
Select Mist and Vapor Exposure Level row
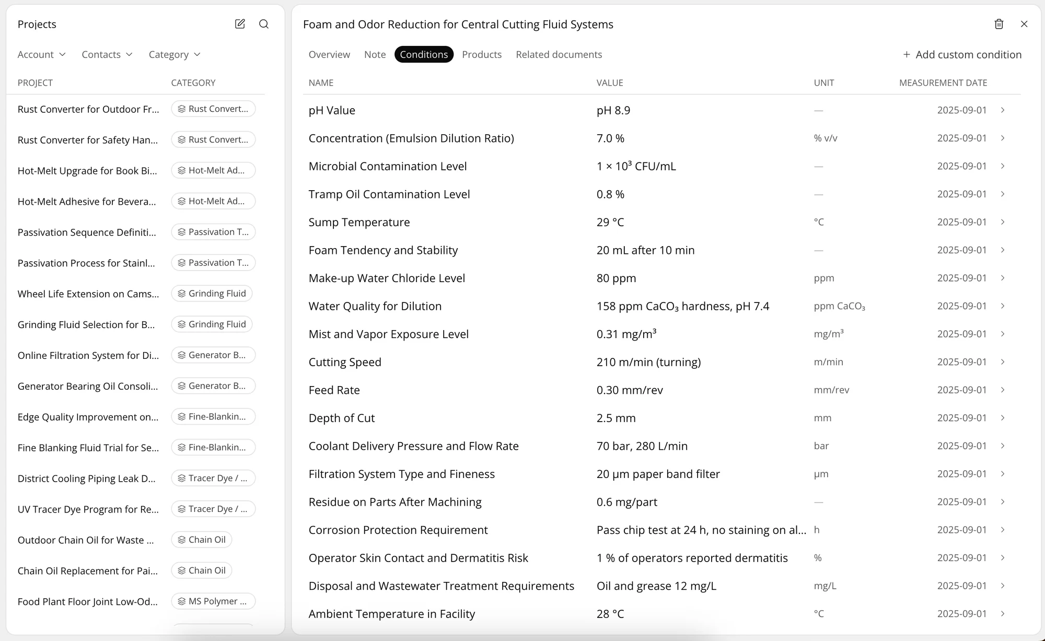tap(661, 334)
